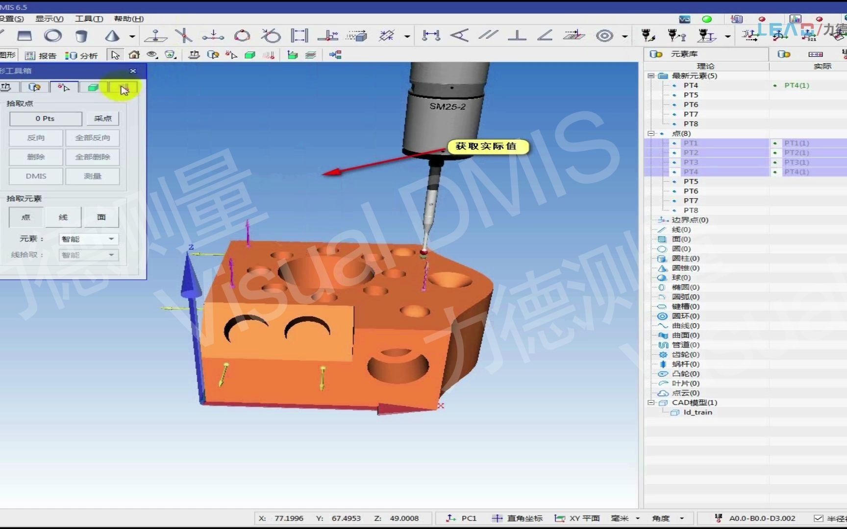Select the cylinder feature tool
The width and height of the screenshot is (847, 529).
coord(81,36)
